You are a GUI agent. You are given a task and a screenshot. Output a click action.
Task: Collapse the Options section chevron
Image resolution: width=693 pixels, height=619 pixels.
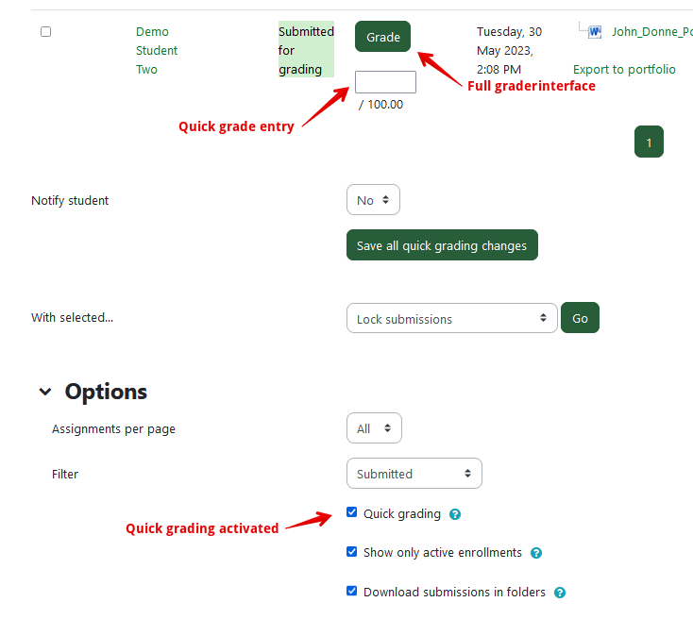[45, 392]
